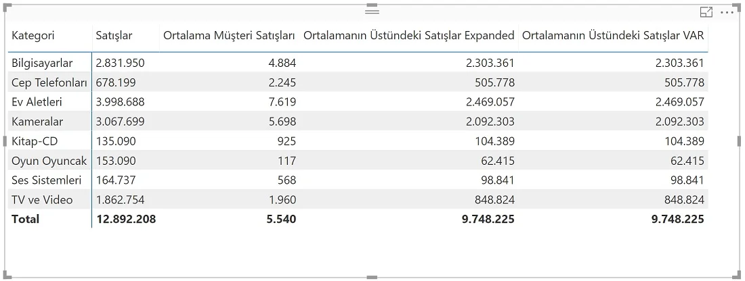The width and height of the screenshot is (745, 281).
Task: Click the Total row label
Action: (26, 219)
